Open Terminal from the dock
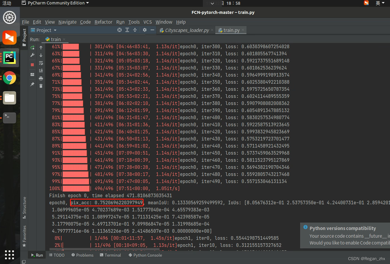Image resolution: width=390 pixels, height=264 pixels. point(9,118)
